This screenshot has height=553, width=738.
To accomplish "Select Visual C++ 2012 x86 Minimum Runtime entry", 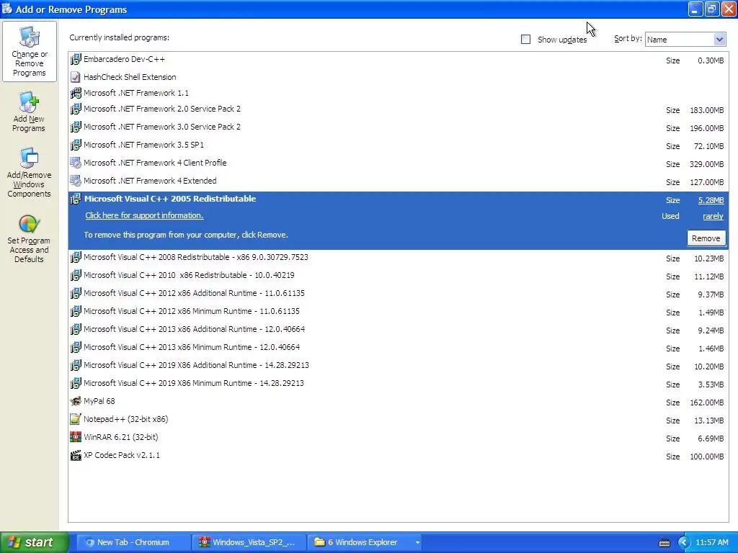I will coord(398,311).
